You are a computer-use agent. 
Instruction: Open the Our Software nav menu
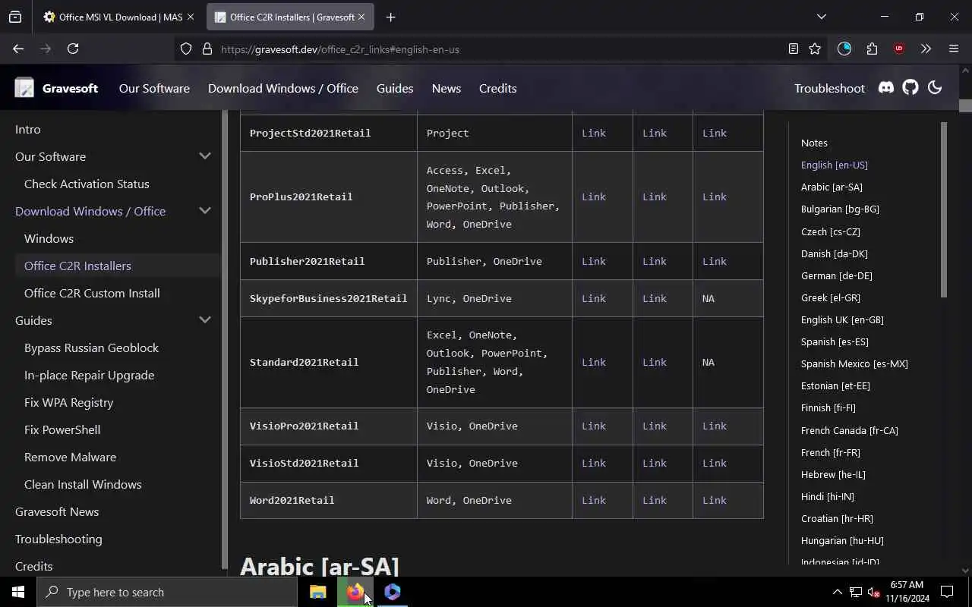pos(154,88)
